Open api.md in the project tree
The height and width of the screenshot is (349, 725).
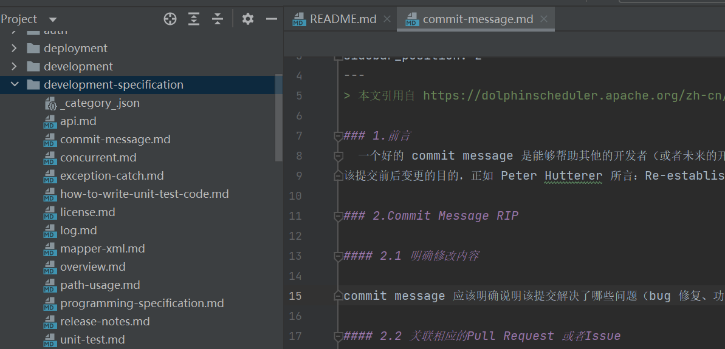point(78,121)
